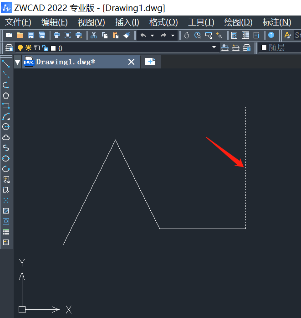301x318 pixels.
Task: Select the Point tool
Action: [x=6, y=200]
